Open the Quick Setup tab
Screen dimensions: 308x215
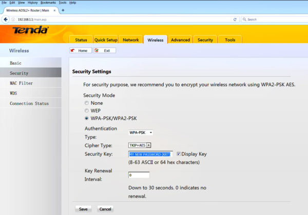point(106,40)
